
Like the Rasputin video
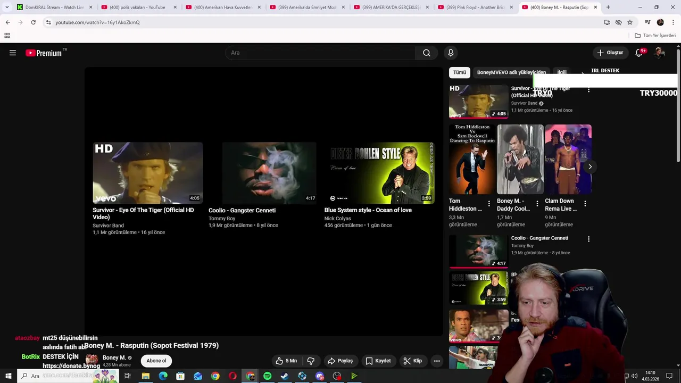click(x=286, y=361)
